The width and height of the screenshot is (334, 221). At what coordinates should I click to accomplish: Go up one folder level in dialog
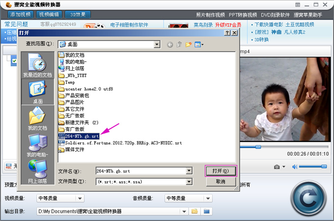pyautogui.click(x=179, y=45)
